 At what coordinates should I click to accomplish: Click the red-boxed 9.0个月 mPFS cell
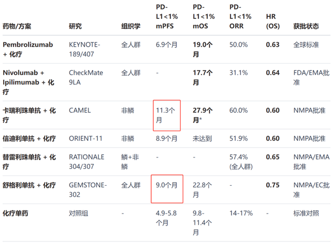click(x=167, y=185)
